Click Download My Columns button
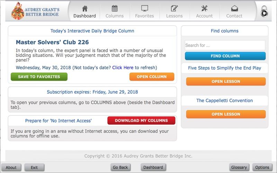The image size is (277, 173). point(141,120)
